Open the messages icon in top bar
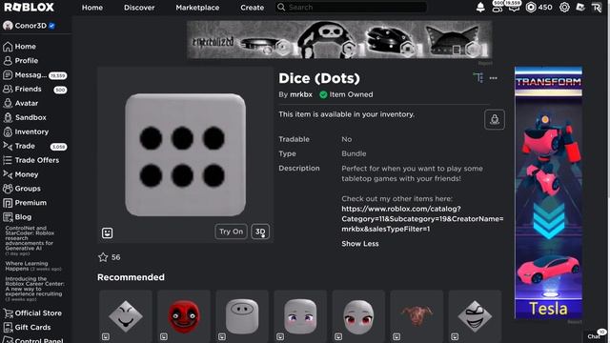Viewport: 610px width, 343px height. (514, 7)
